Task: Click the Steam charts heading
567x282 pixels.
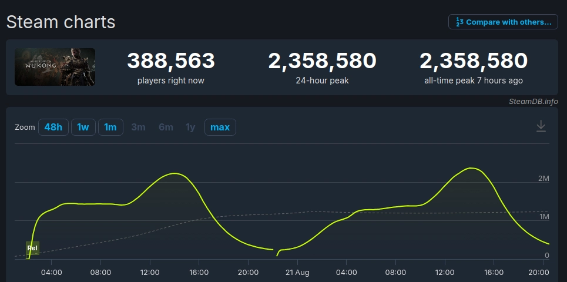Action: (61, 22)
